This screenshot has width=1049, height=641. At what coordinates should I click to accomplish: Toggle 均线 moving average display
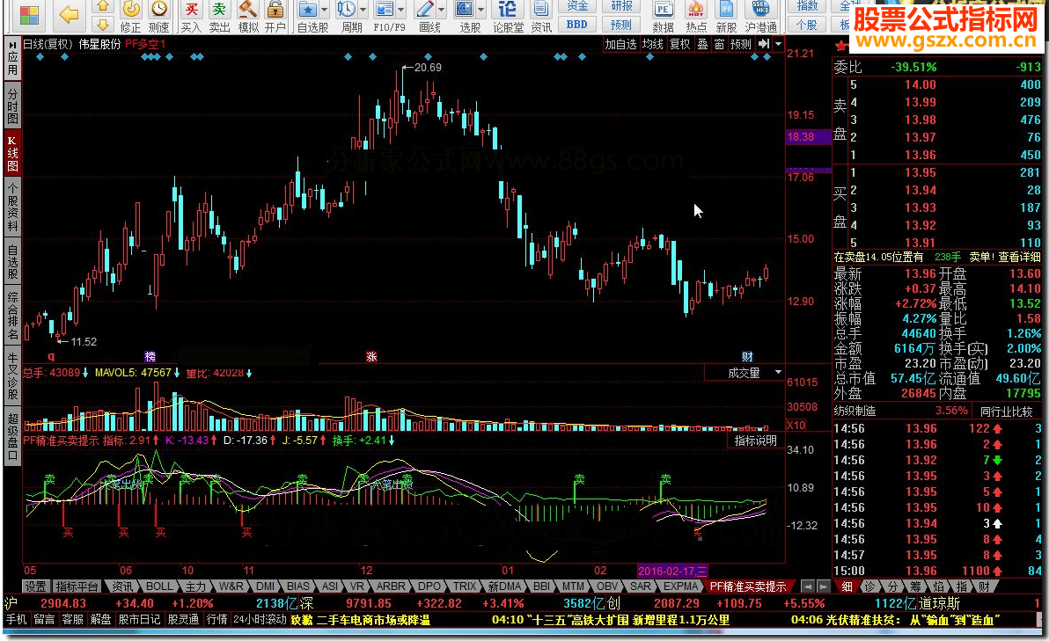652,44
